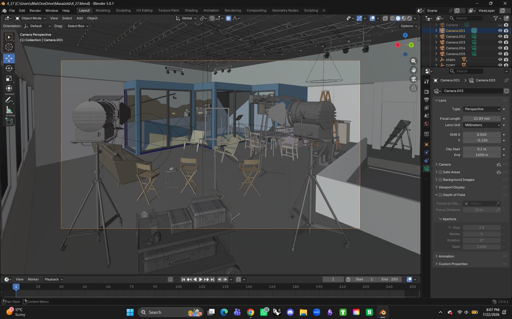Switch to the Shading workspace tab
The image size is (512, 319).
click(191, 10)
